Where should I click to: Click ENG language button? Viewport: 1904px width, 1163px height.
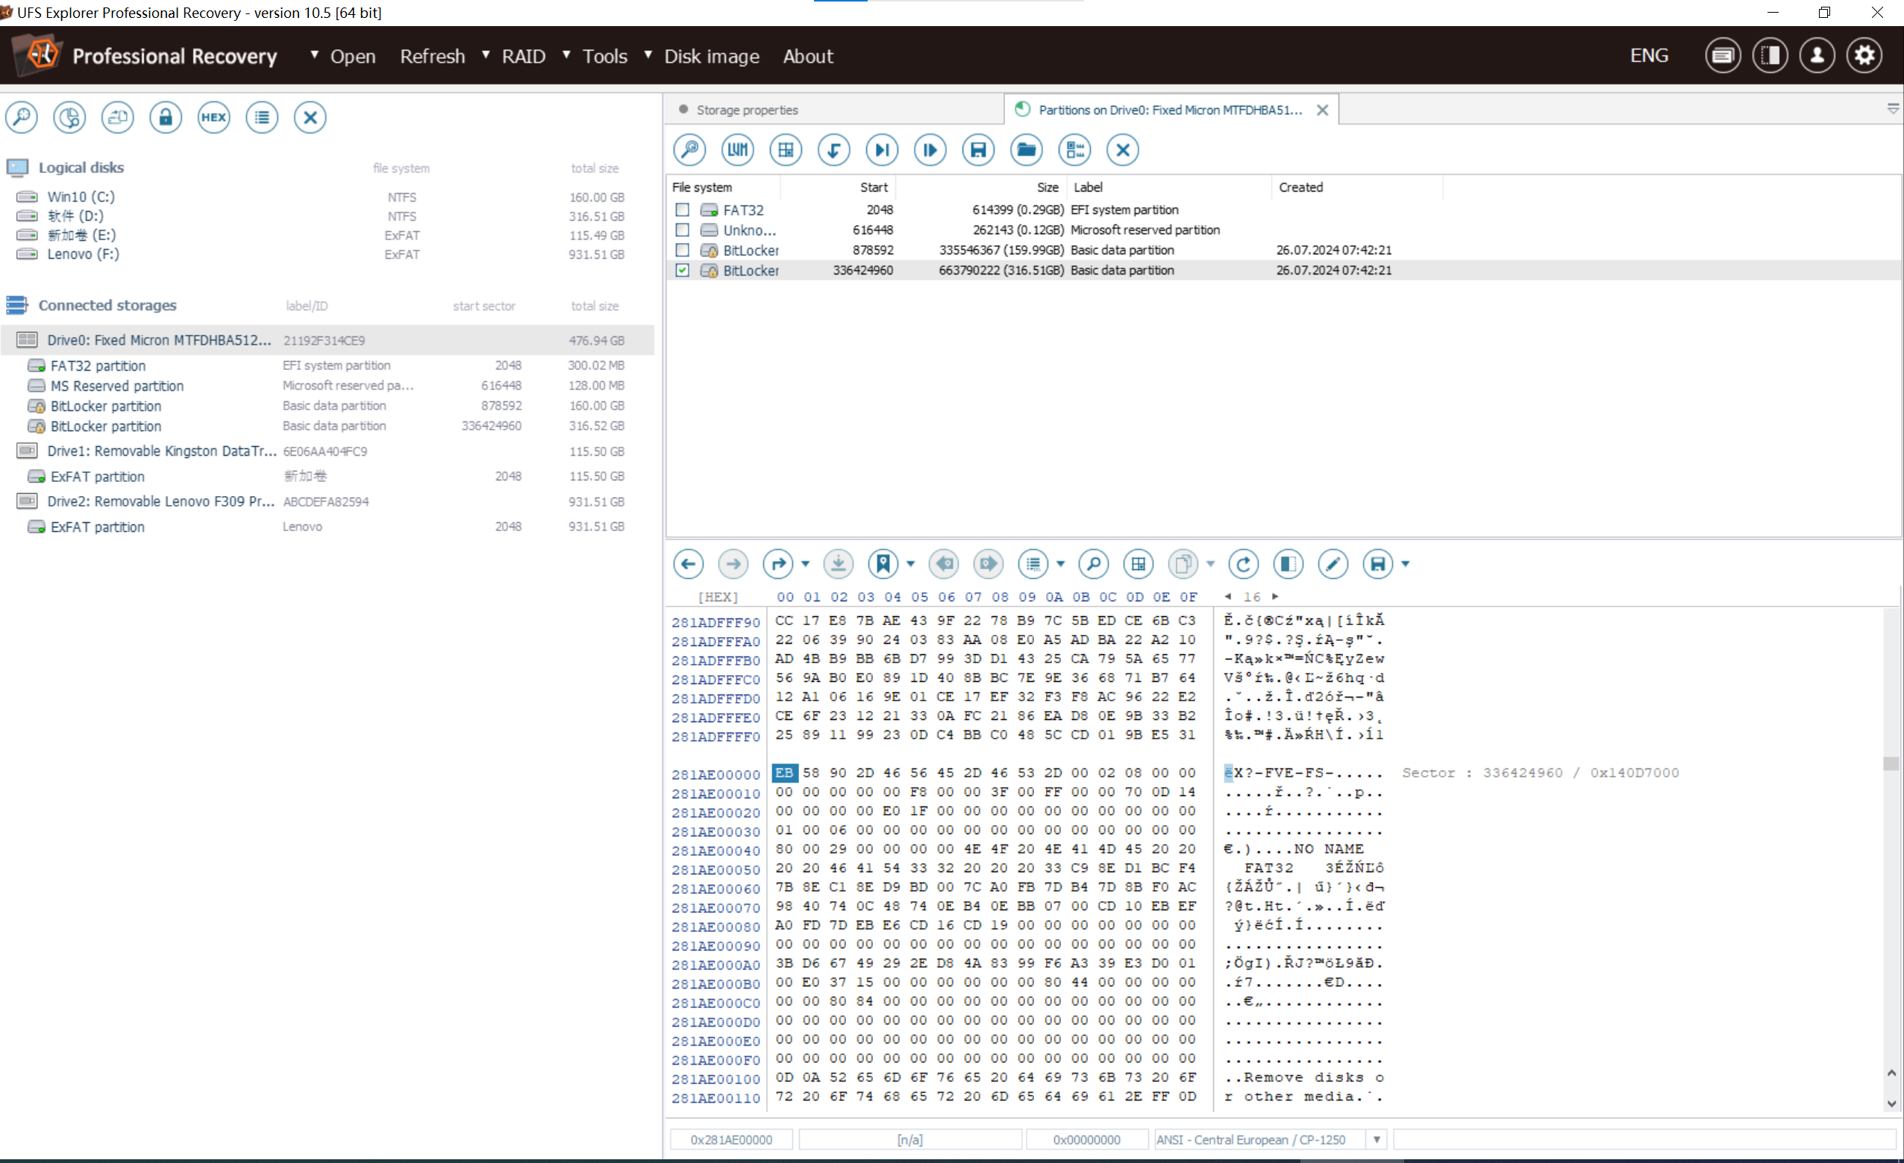pyautogui.click(x=1649, y=56)
